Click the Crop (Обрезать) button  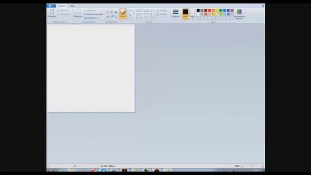pos(89,10)
